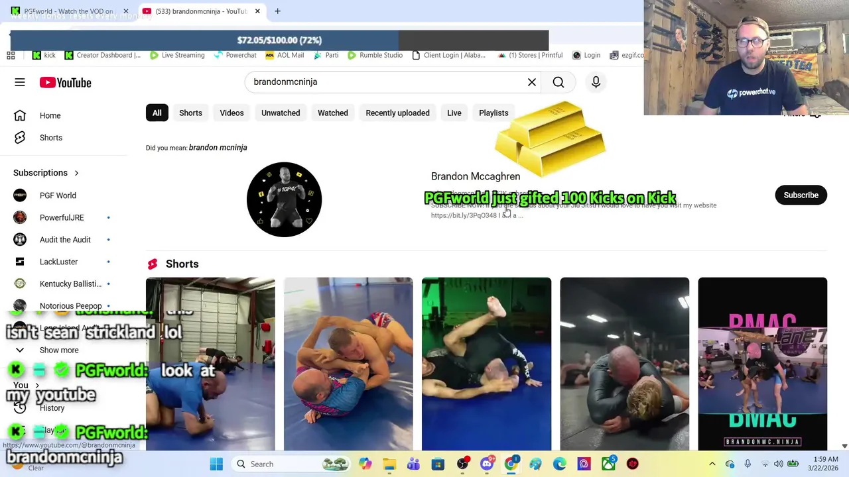Clear the search box with the X
The height and width of the screenshot is (477, 849).
click(532, 82)
